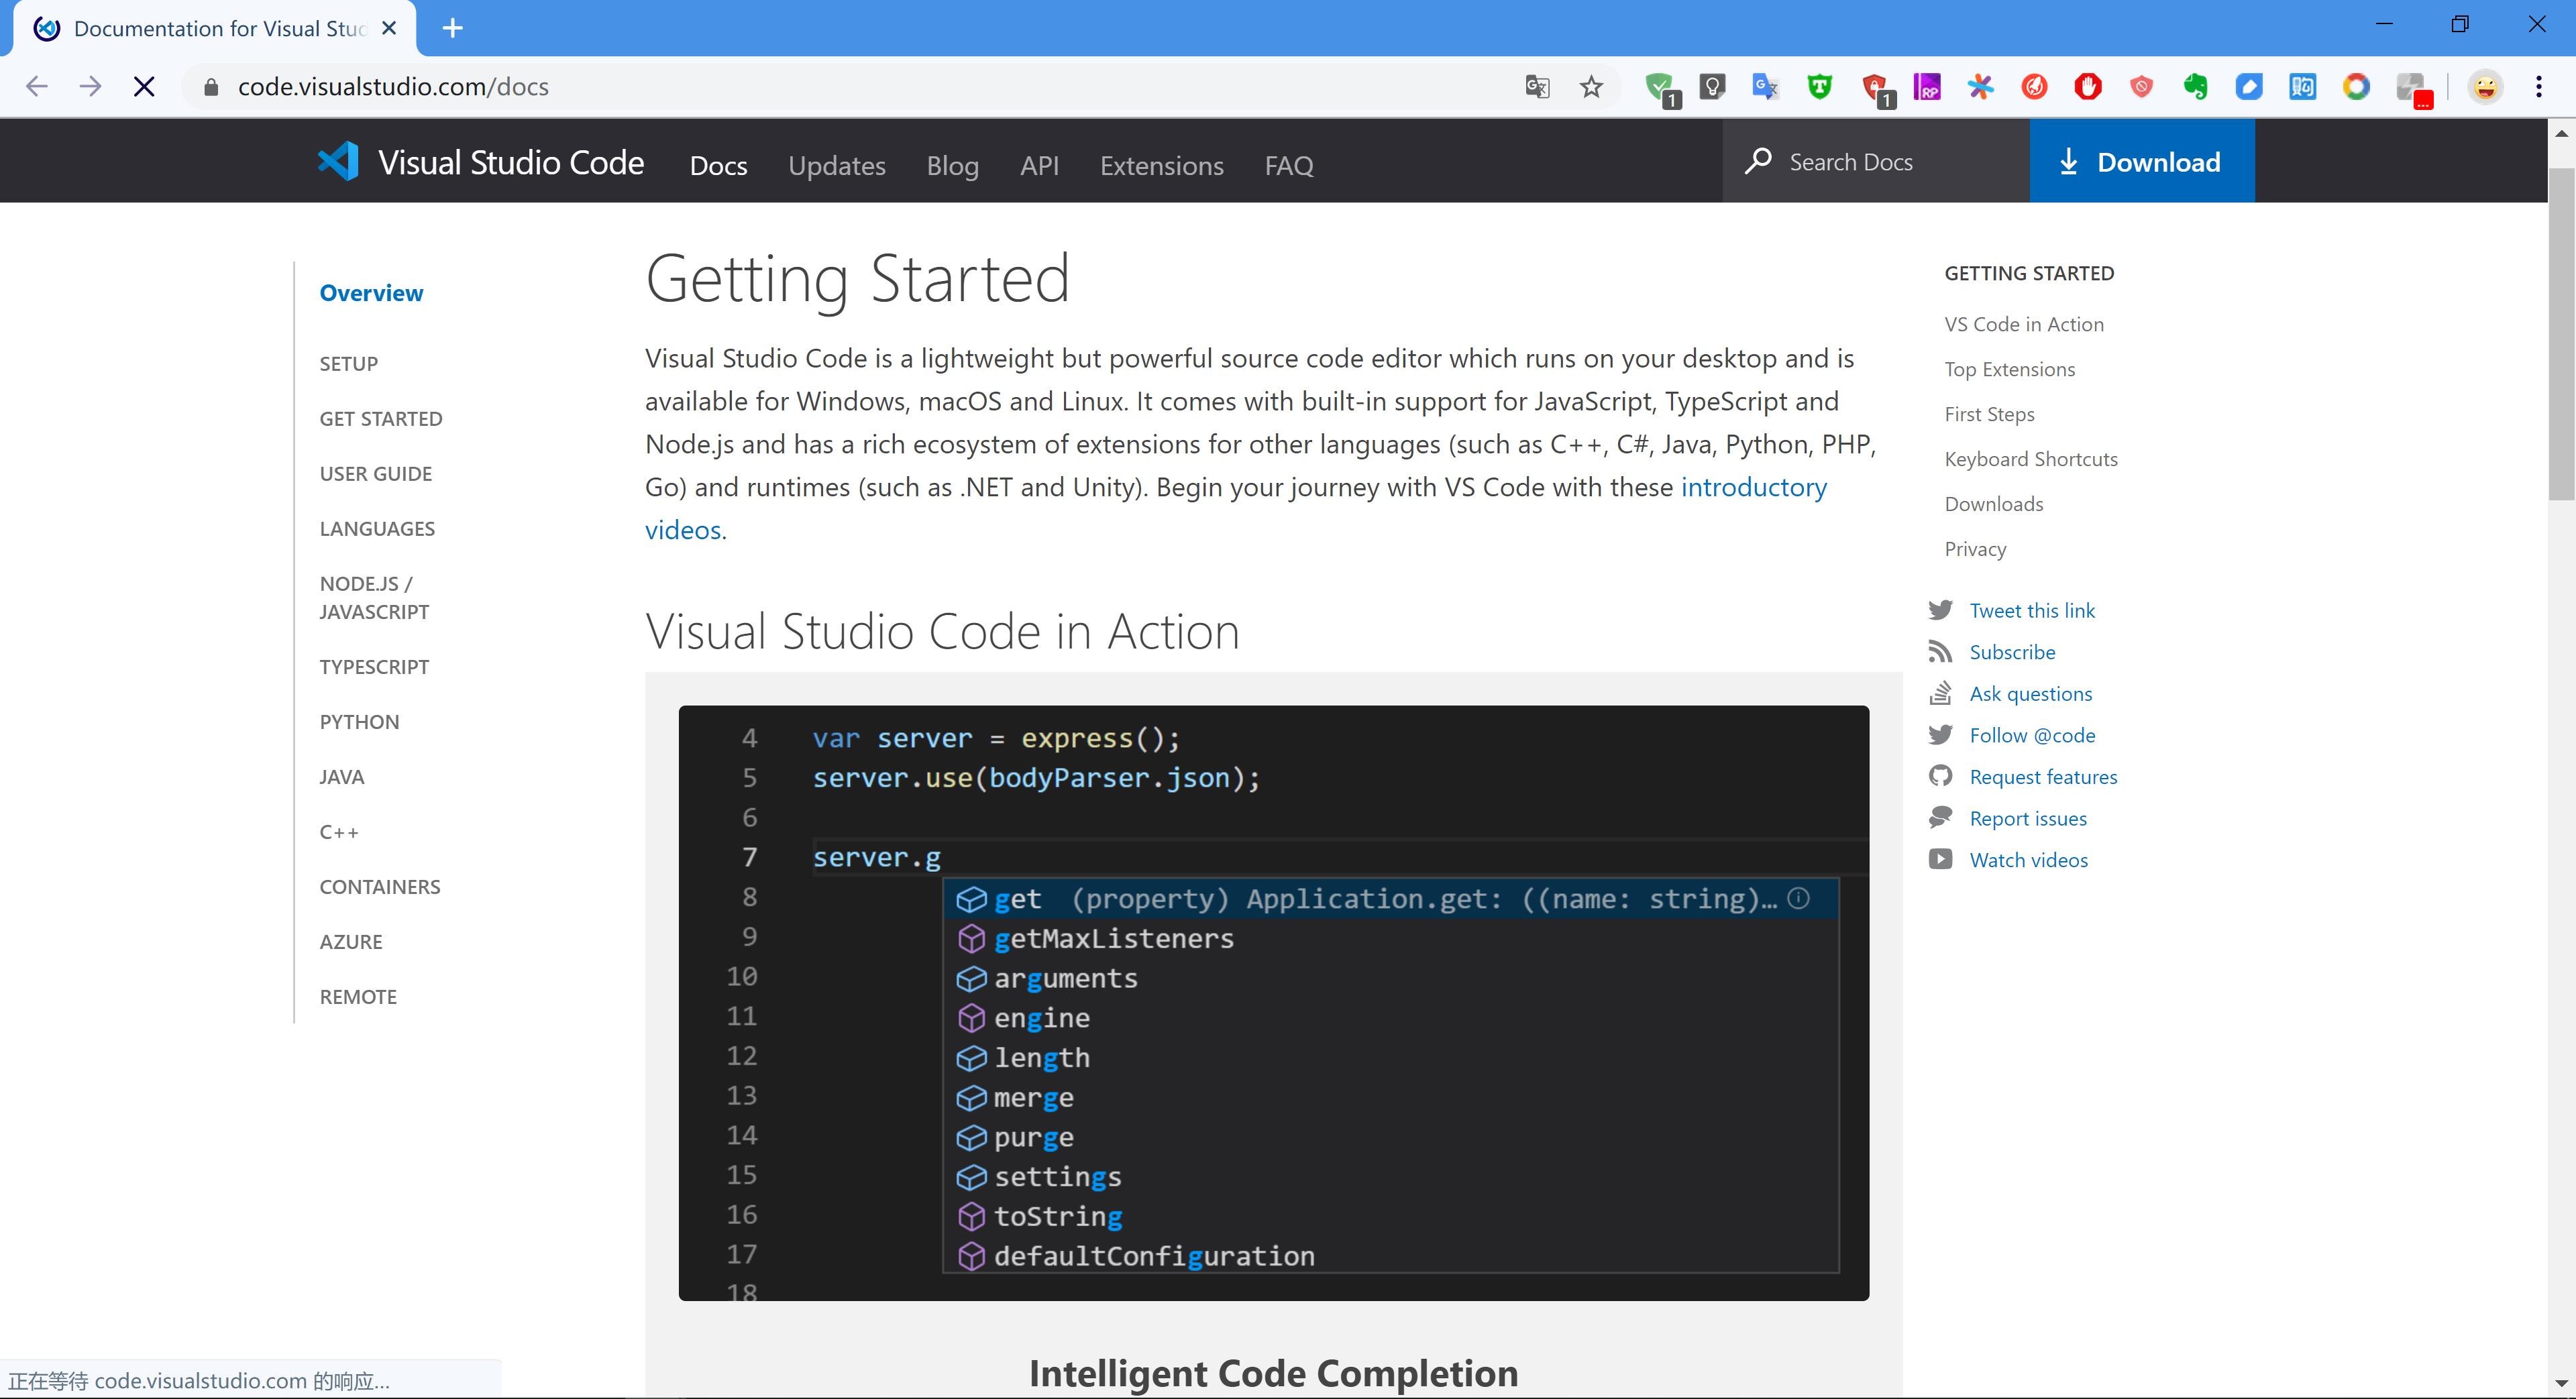
Task: Go forward to the next page
Action: [90, 87]
